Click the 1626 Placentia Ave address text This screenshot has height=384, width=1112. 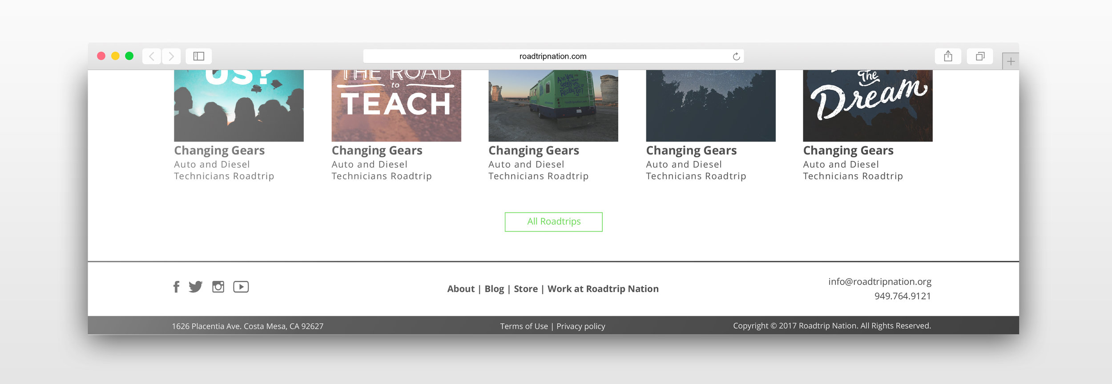tap(248, 326)
